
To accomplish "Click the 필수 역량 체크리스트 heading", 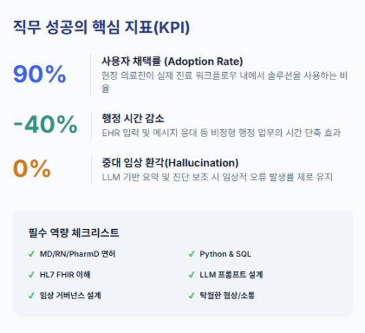I will tap(74, 233).
